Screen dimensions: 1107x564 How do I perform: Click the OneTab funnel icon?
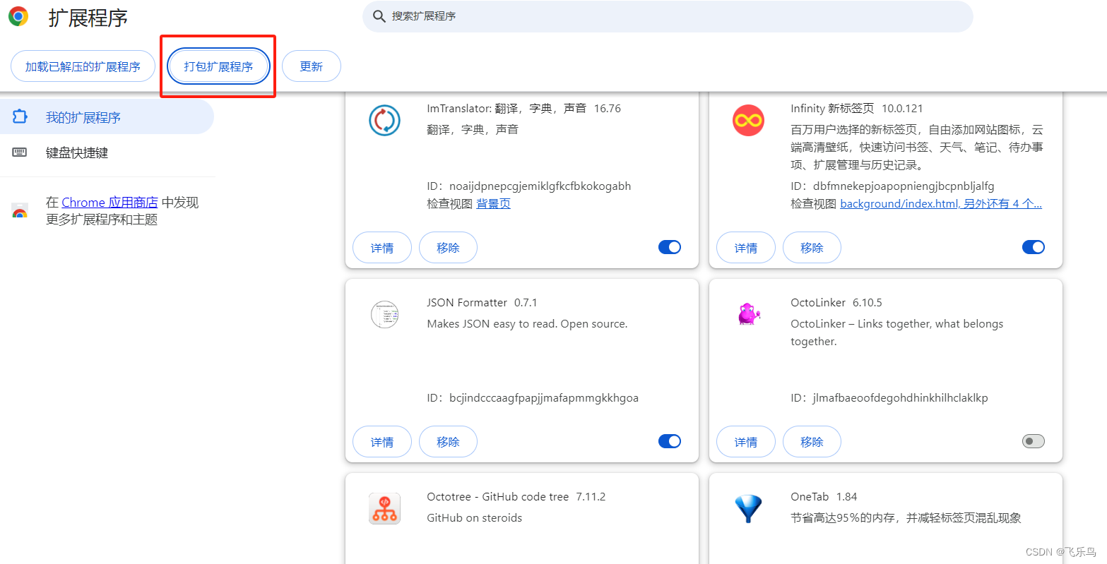point(748,508)
